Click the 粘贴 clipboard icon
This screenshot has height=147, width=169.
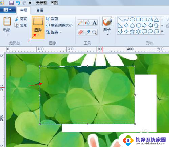(x=7, y=21)
